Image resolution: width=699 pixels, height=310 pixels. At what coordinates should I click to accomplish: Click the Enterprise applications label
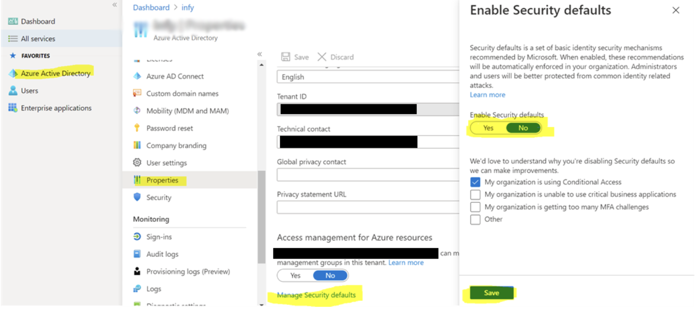point(56,108)
